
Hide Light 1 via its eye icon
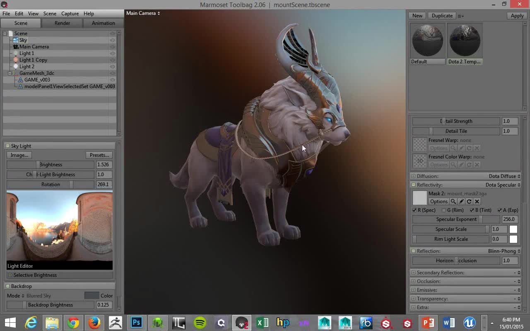tap(112, 53)
